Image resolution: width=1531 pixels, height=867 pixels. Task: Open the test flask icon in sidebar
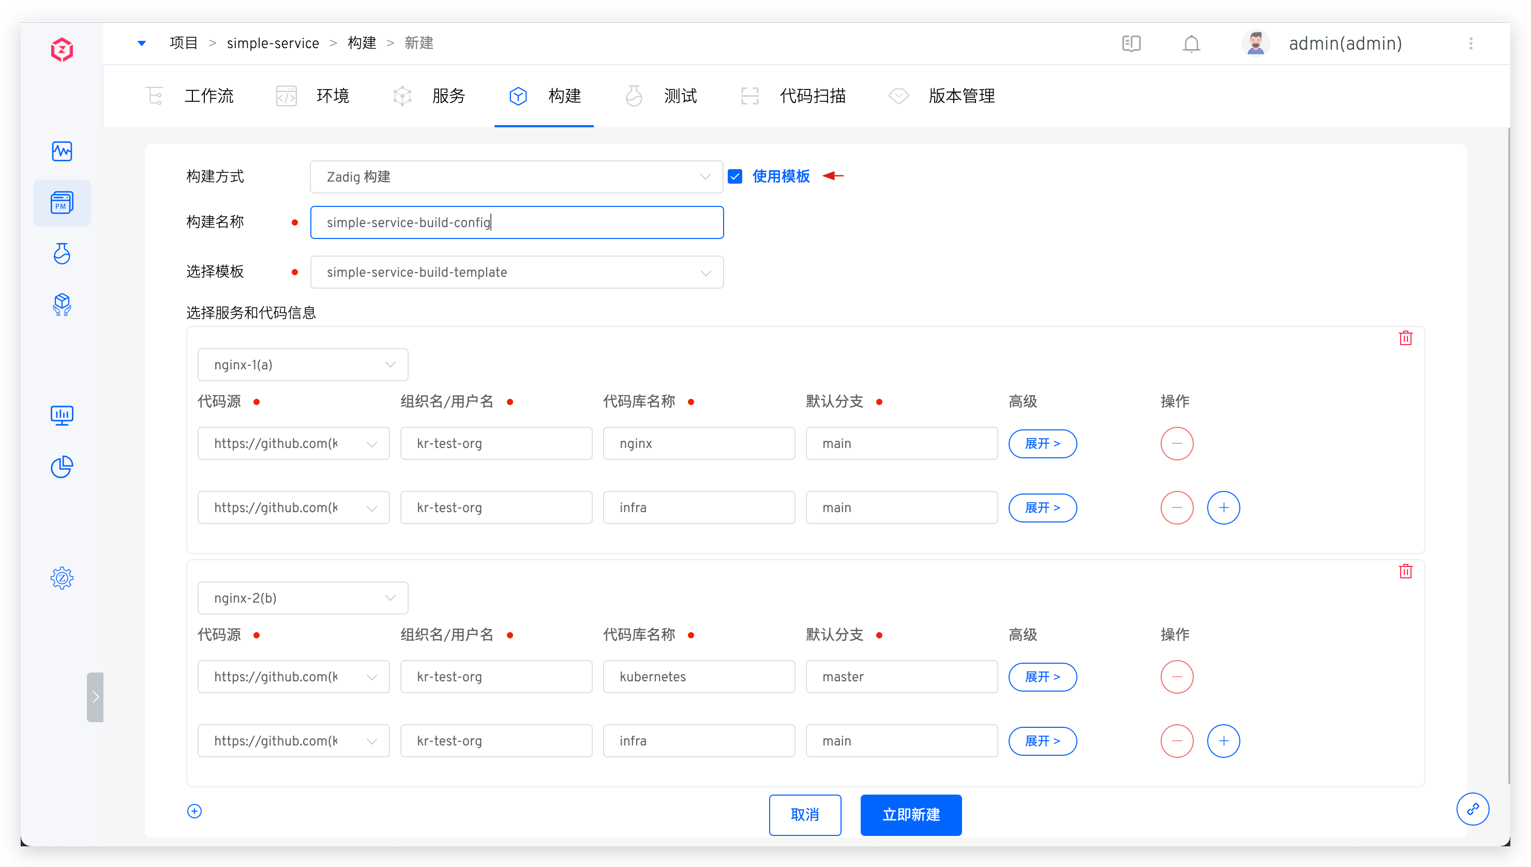pyautogui.click(x=62, y=253)
